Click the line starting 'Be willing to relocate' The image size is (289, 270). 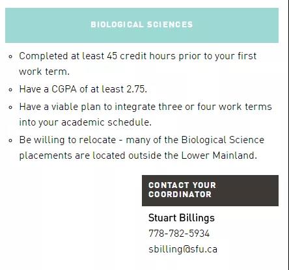coord(142,140)
